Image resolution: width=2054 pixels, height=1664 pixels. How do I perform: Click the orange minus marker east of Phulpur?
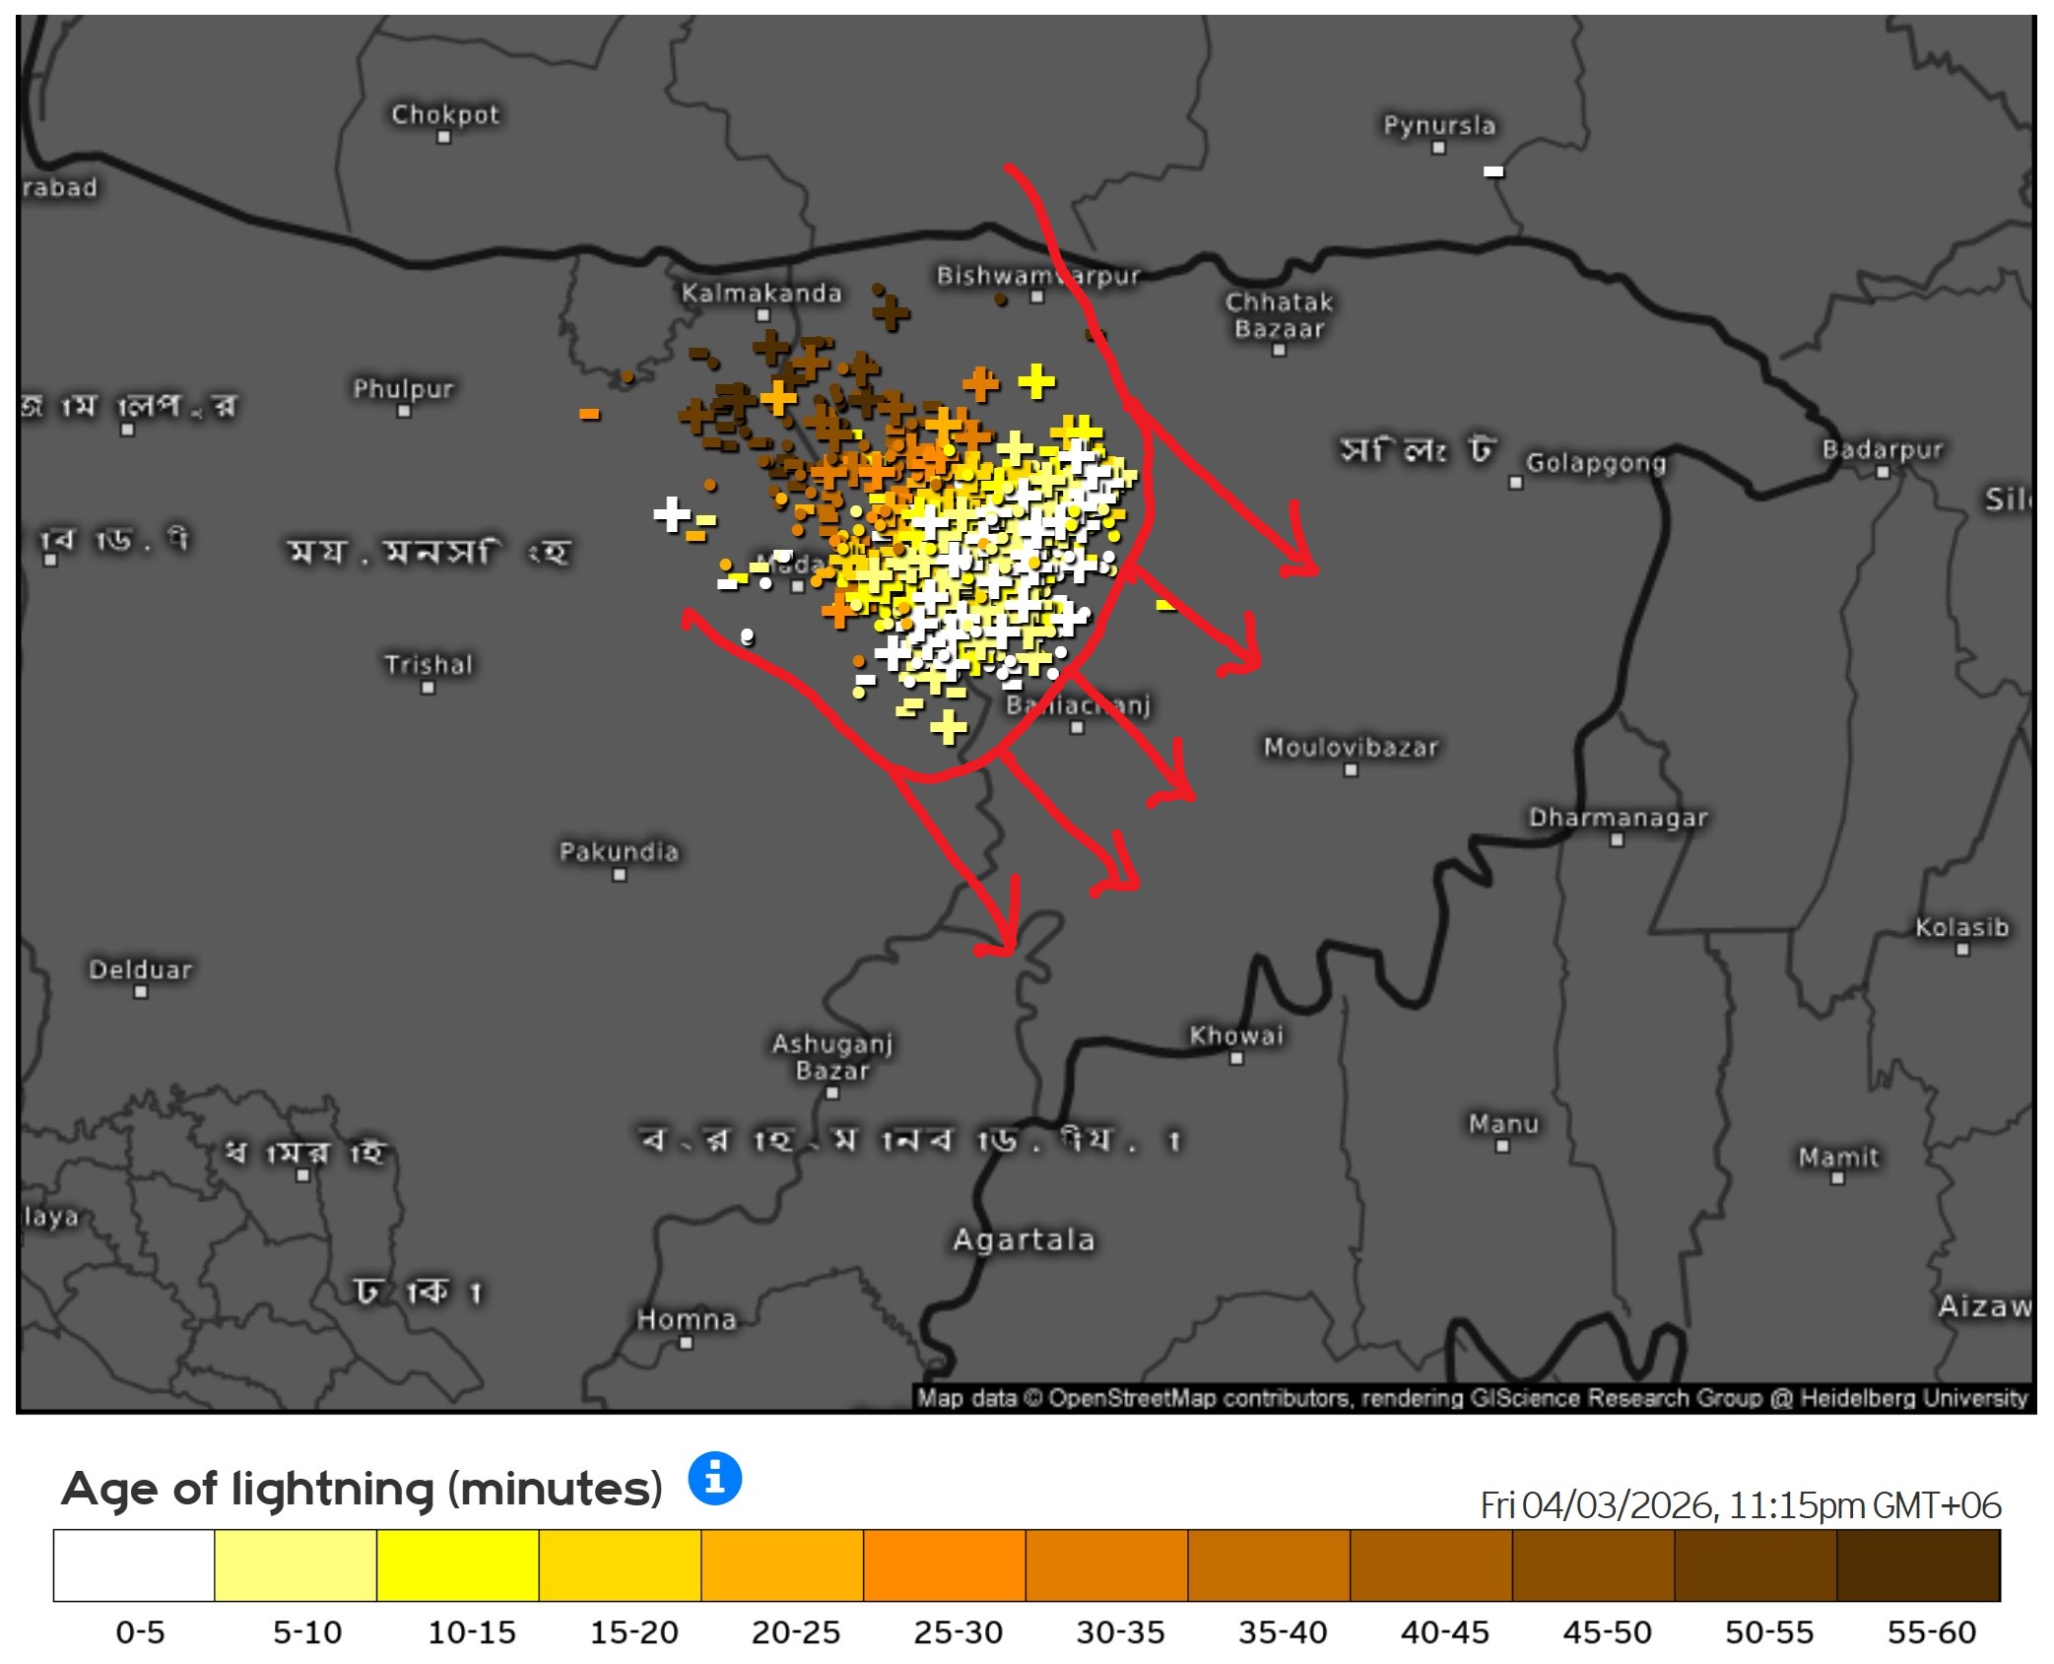pyautogui.click(x=589, y=414)
